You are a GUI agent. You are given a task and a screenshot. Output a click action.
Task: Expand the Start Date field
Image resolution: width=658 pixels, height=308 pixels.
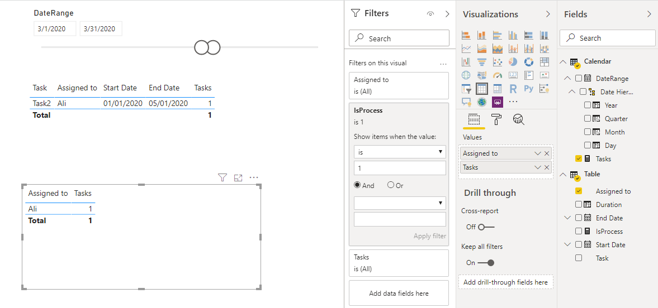(567, 245)
